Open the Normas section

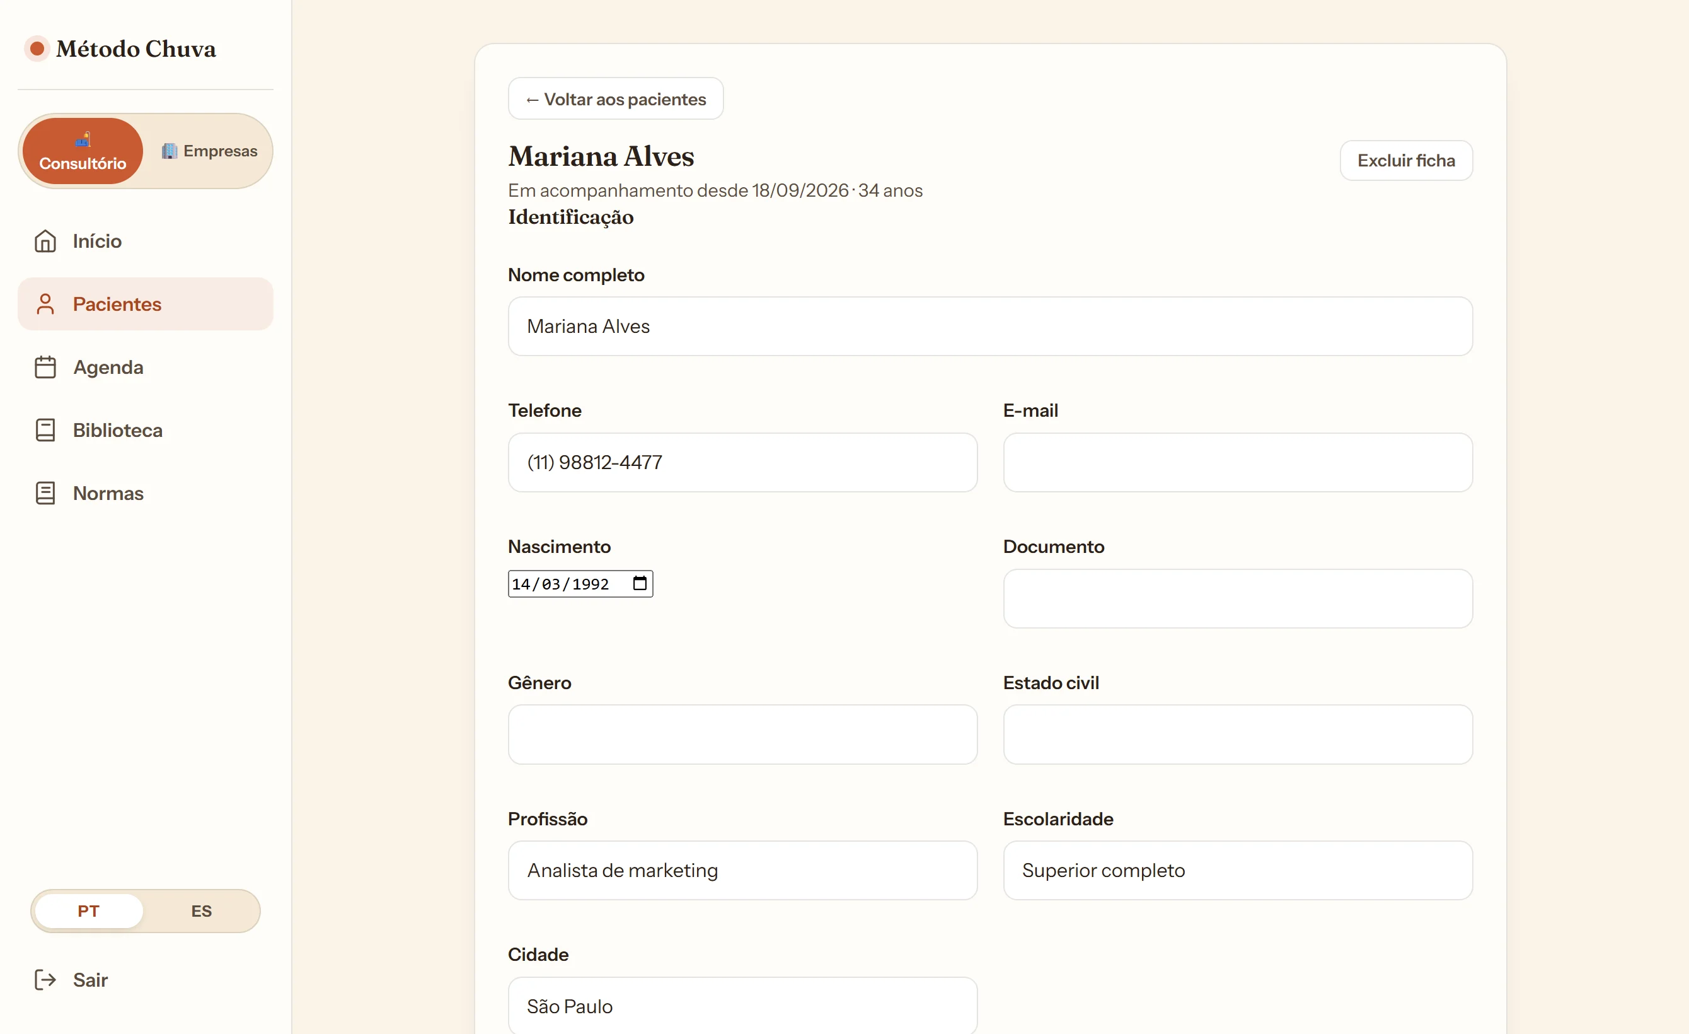click(x=146, y=494)
